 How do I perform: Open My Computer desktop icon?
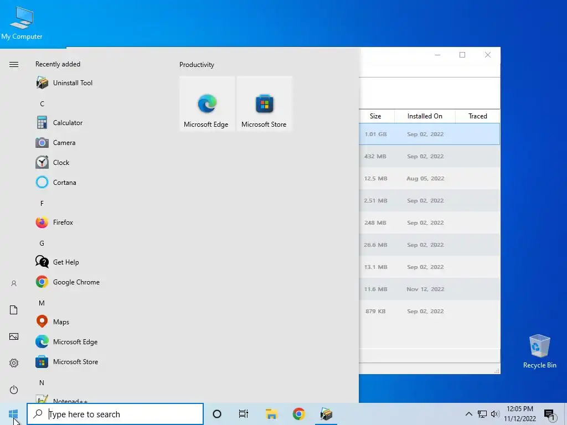coord(22,23)
